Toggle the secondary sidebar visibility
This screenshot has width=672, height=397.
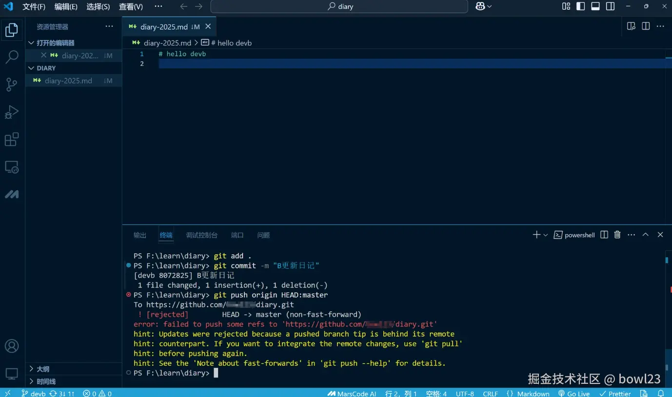pyautogui.click(x=610, y=6)
